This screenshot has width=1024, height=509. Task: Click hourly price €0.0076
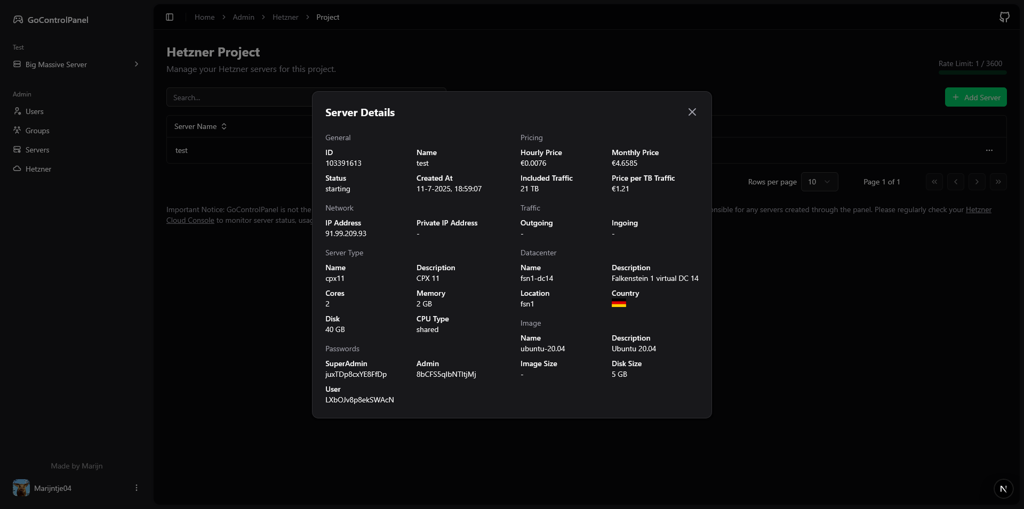(x=533, y=163)
